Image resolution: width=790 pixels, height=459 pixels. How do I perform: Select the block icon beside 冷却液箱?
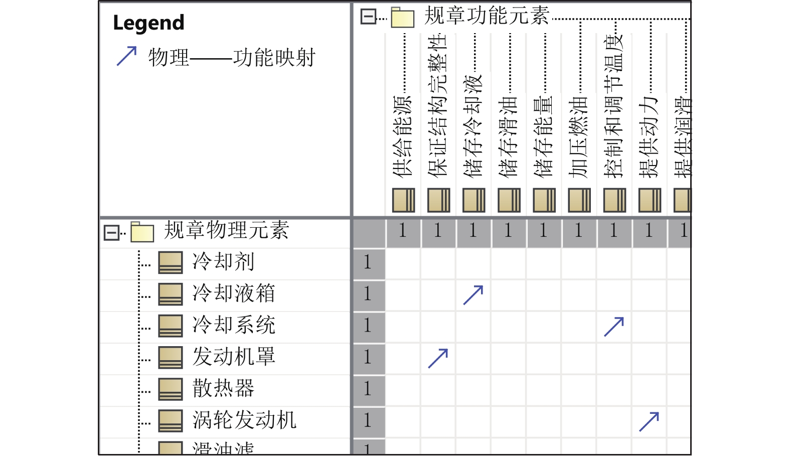(x=171, y=294)
